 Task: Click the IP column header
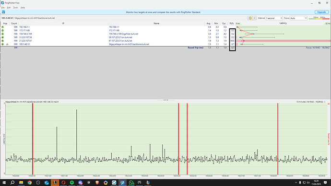pyautogui.click(x=63, y=23)
